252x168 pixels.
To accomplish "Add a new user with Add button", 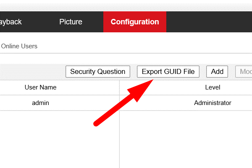I will click(x=217, y=71).
